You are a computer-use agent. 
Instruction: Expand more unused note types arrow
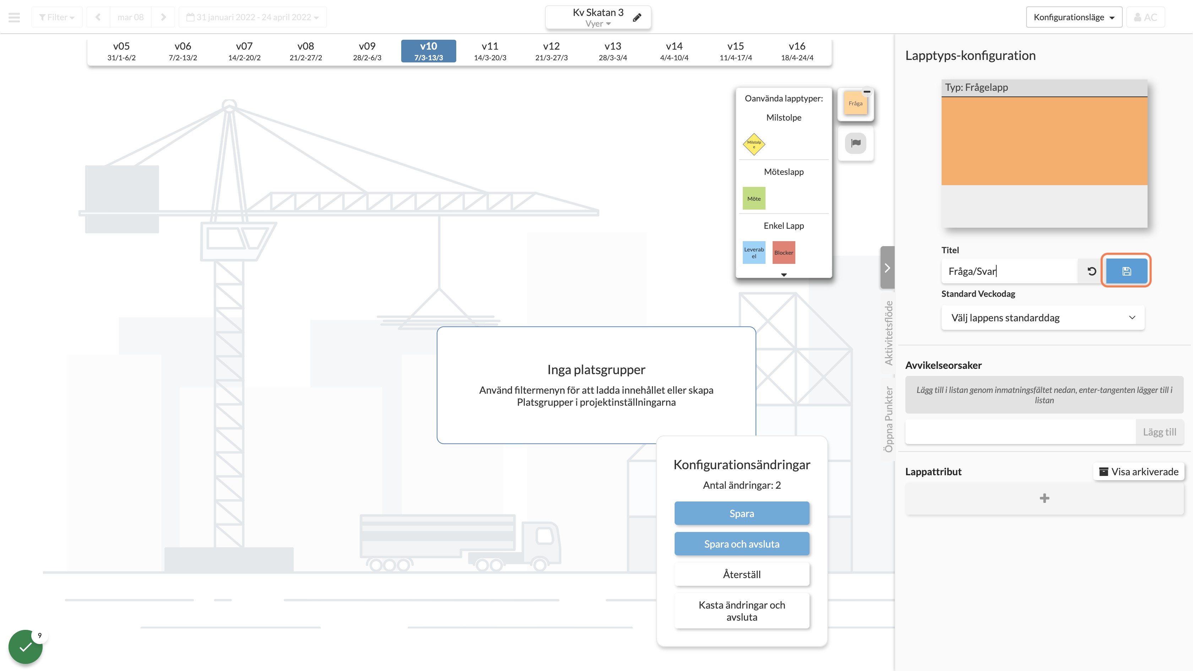[784, 275]
